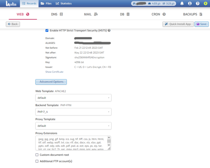This screenshot has width=210, height=168.
Task: Expand Backend Template PHP-7_4 dropdown
Action: click(x=73, y=112)
